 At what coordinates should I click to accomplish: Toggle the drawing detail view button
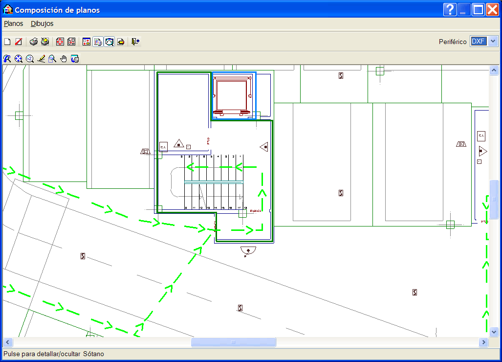pyautogui.click(x=98, y=42)
